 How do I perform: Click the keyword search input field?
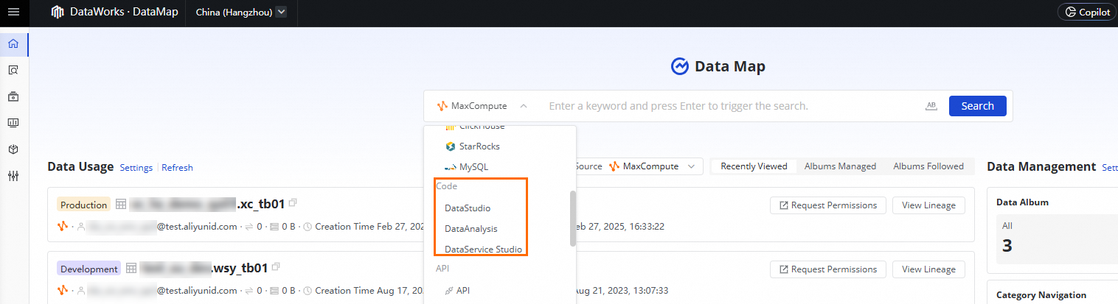(730, 106)
